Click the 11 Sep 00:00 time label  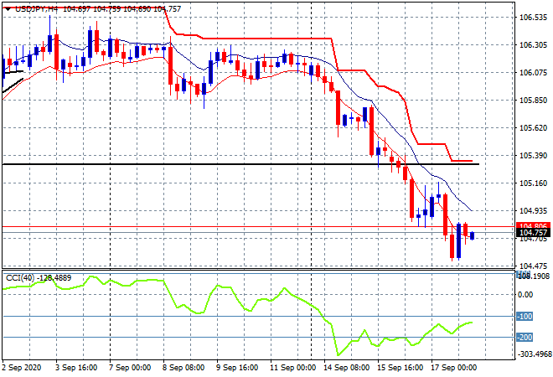292,368
